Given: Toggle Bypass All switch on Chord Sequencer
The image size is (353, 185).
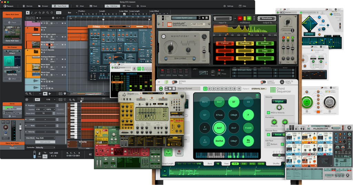Looking at the screenshot, I should pyautogui.click(x=174, y=82).
